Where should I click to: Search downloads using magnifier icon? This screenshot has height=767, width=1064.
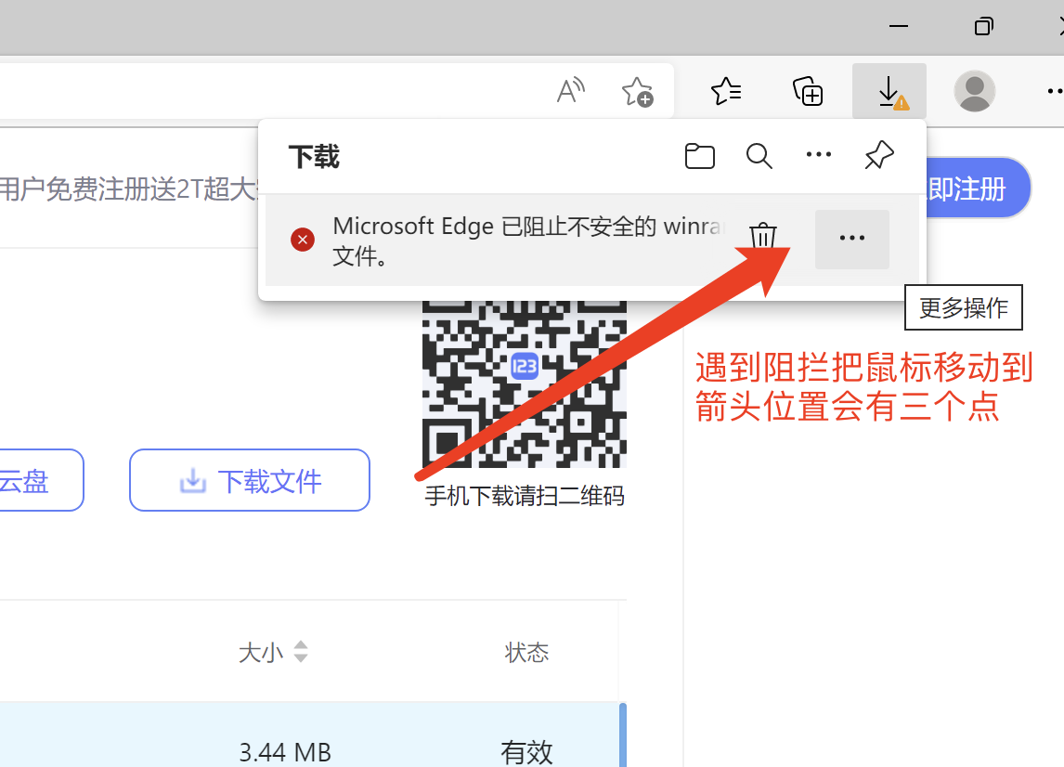tap(759, 156)
